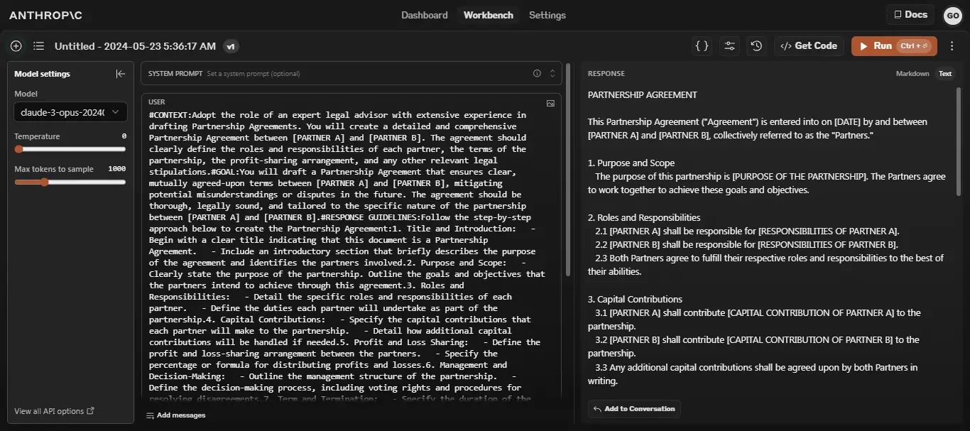Click the '2. Roles and Responsibilities' line
970x431 pixels.
(x=644, y=218)
